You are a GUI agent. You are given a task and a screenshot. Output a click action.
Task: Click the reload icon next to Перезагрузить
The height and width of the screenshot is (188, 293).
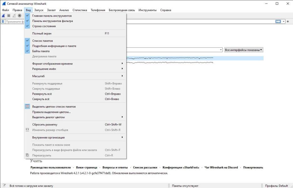[x=27, y=155]
